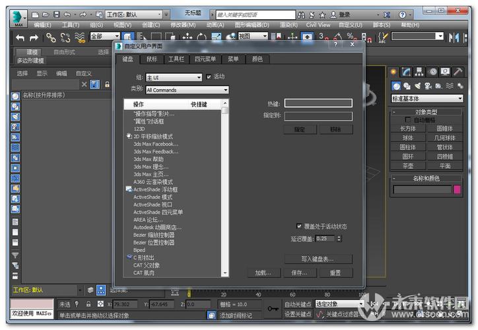Click the magenta object color swatch
This screenshot has height=330, width=478.
457,189
